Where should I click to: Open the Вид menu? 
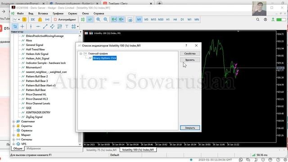click(x=31, y=13)
